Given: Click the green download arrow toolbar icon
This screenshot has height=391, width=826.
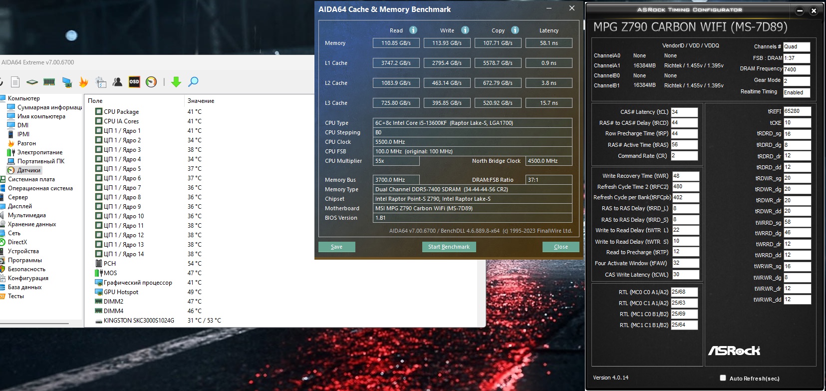Looking at the screenshot, I should click(176, 82).
